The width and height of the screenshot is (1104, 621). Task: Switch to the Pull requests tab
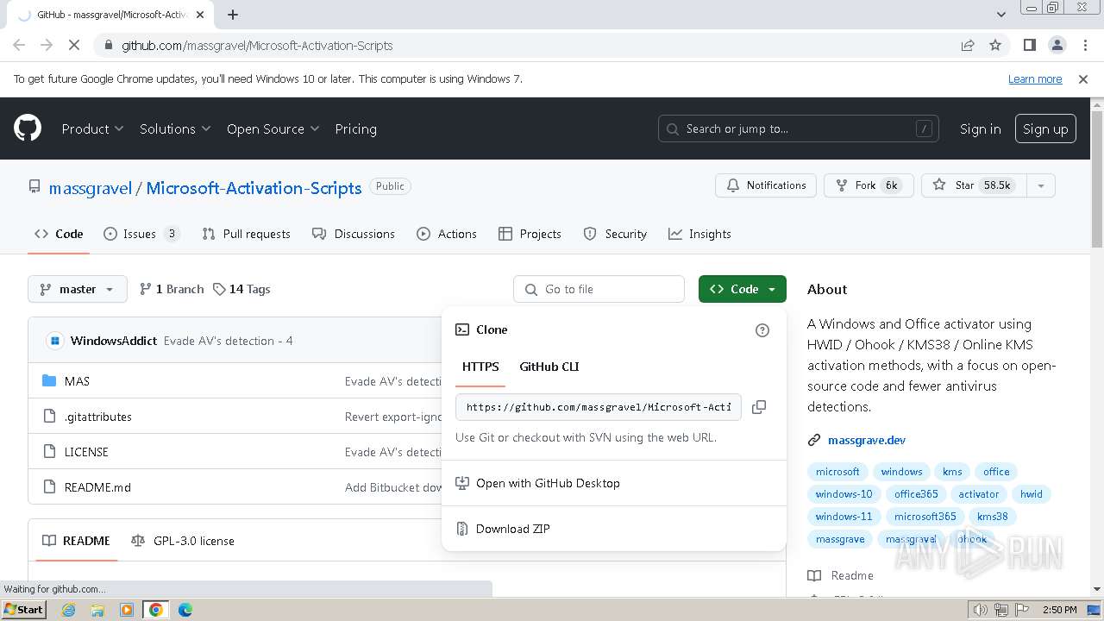(x=246, y=234)
